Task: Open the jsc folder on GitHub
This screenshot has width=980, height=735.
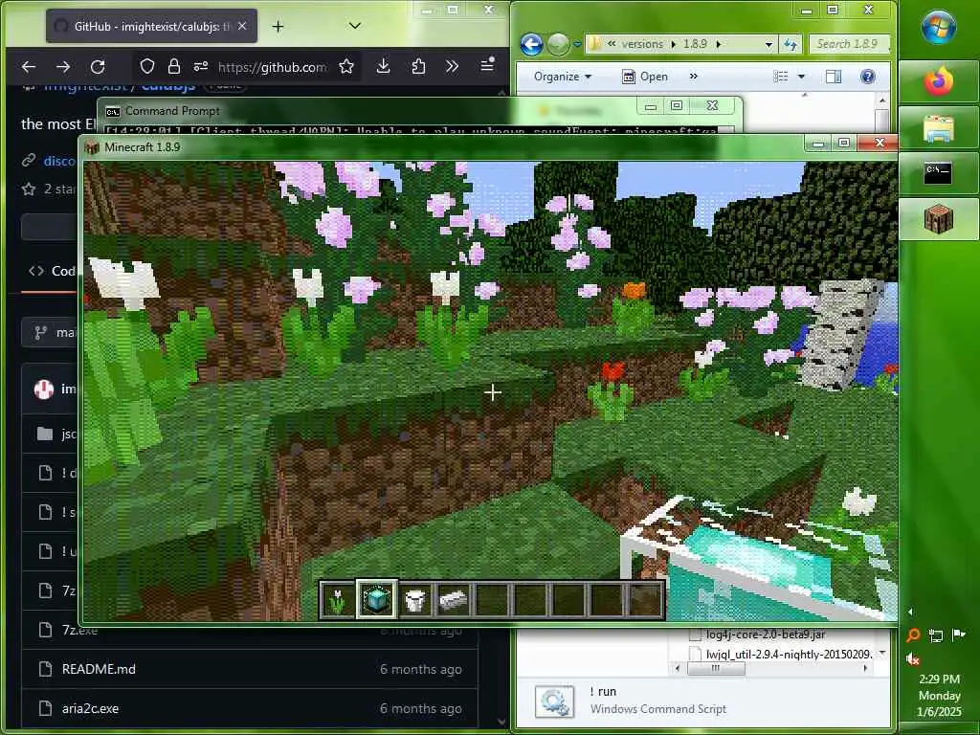Action: [x=69, y=434]
